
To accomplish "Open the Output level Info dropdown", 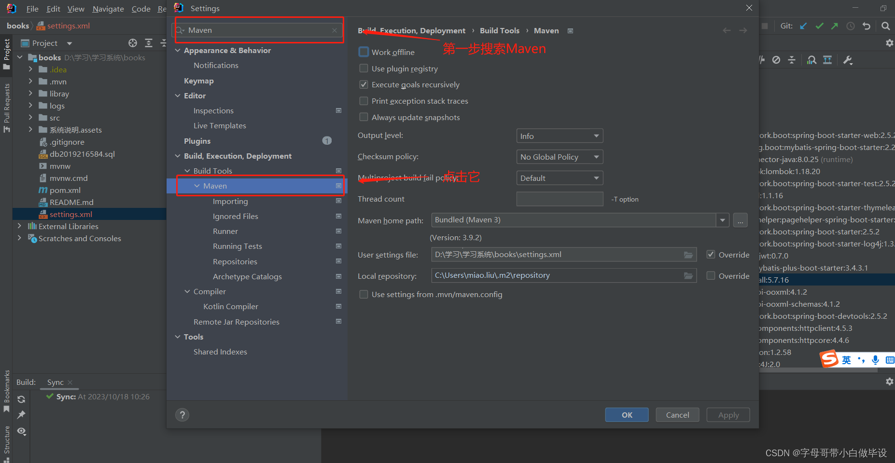I will (x=559, y=136).
